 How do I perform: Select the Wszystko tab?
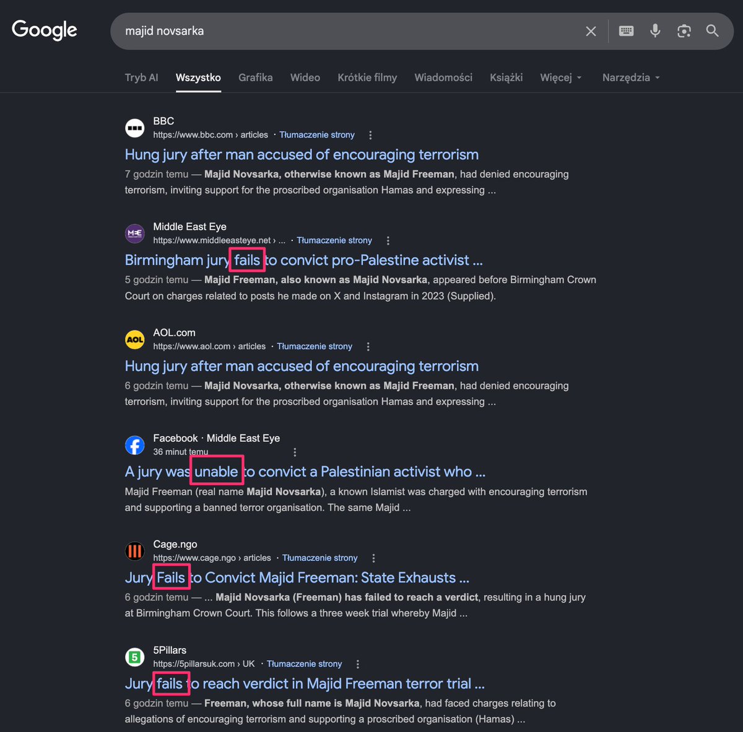[x=198, y=77]
